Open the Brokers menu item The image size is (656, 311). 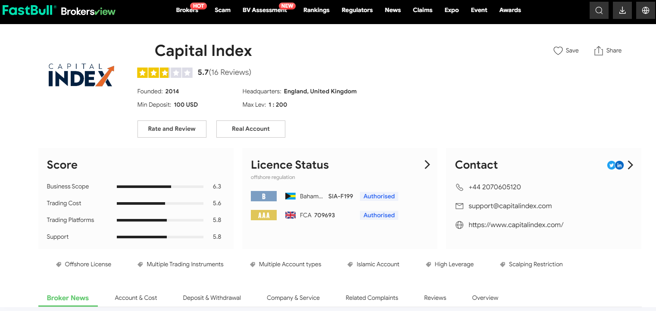pos(187,10)
